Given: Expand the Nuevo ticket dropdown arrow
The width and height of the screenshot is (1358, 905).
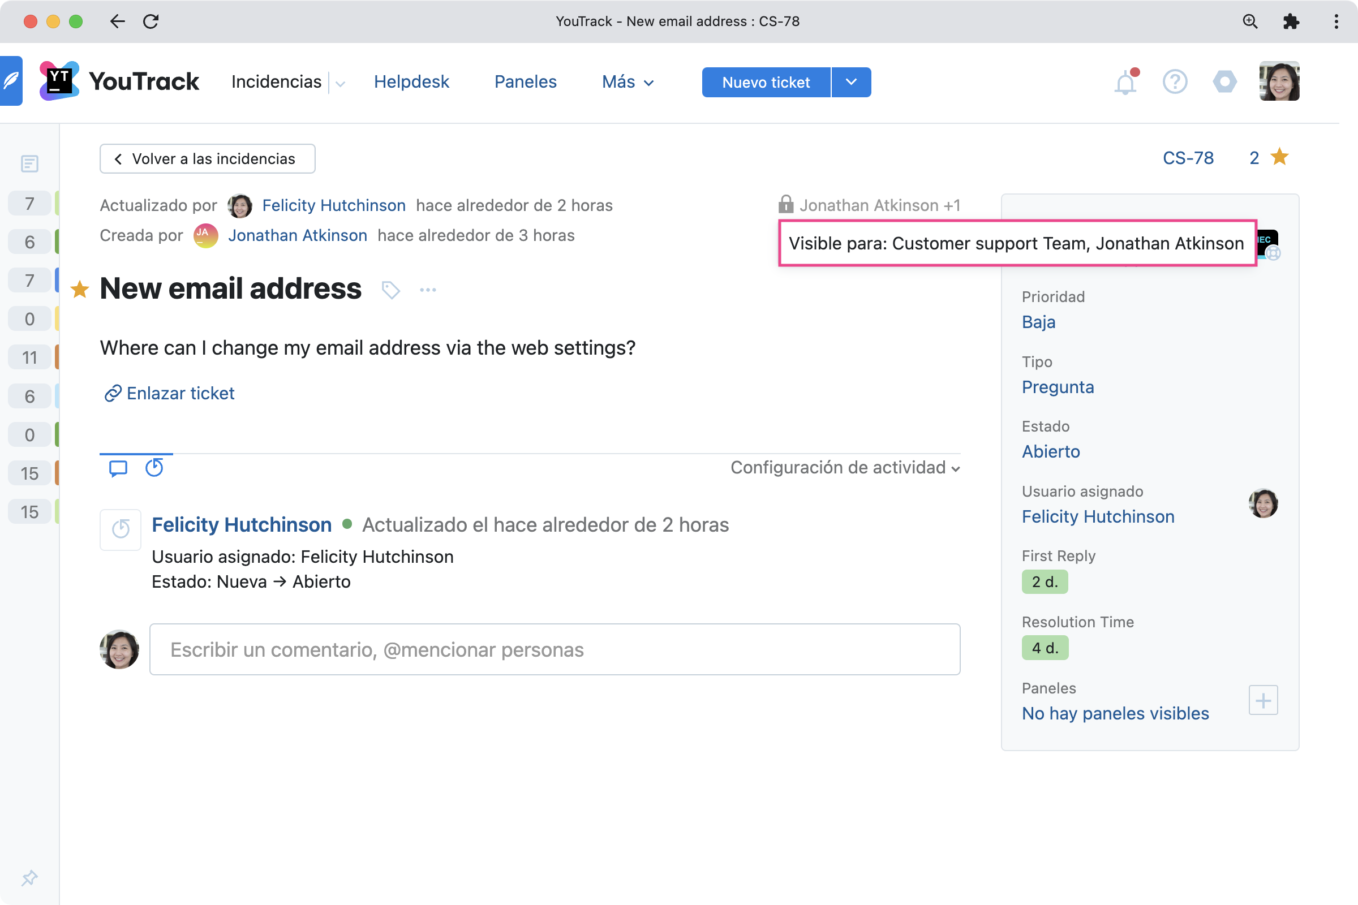Looking at the screenshot, I should click(851, 82).
